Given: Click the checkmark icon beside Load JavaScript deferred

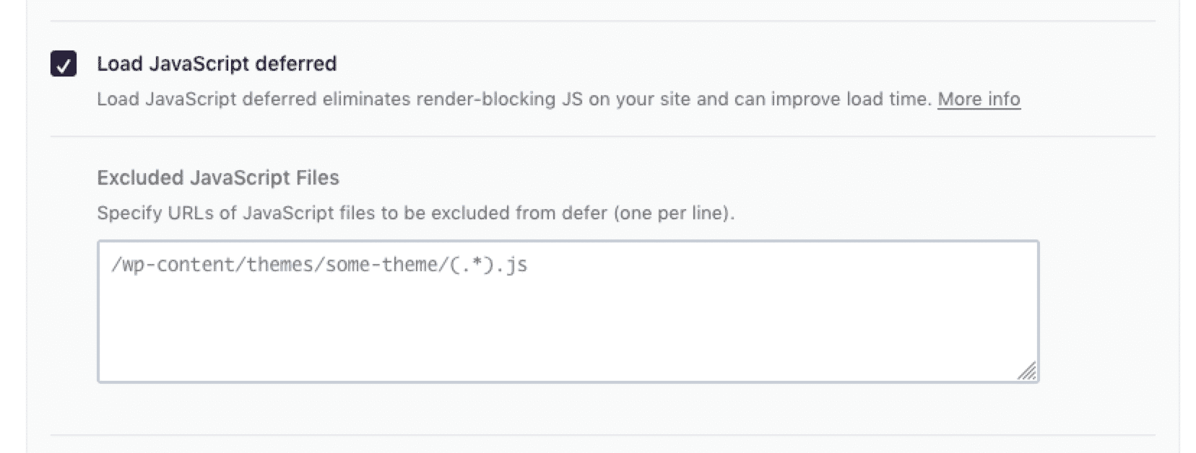Looking at the screenshot, I should click(x=64, y=65).
